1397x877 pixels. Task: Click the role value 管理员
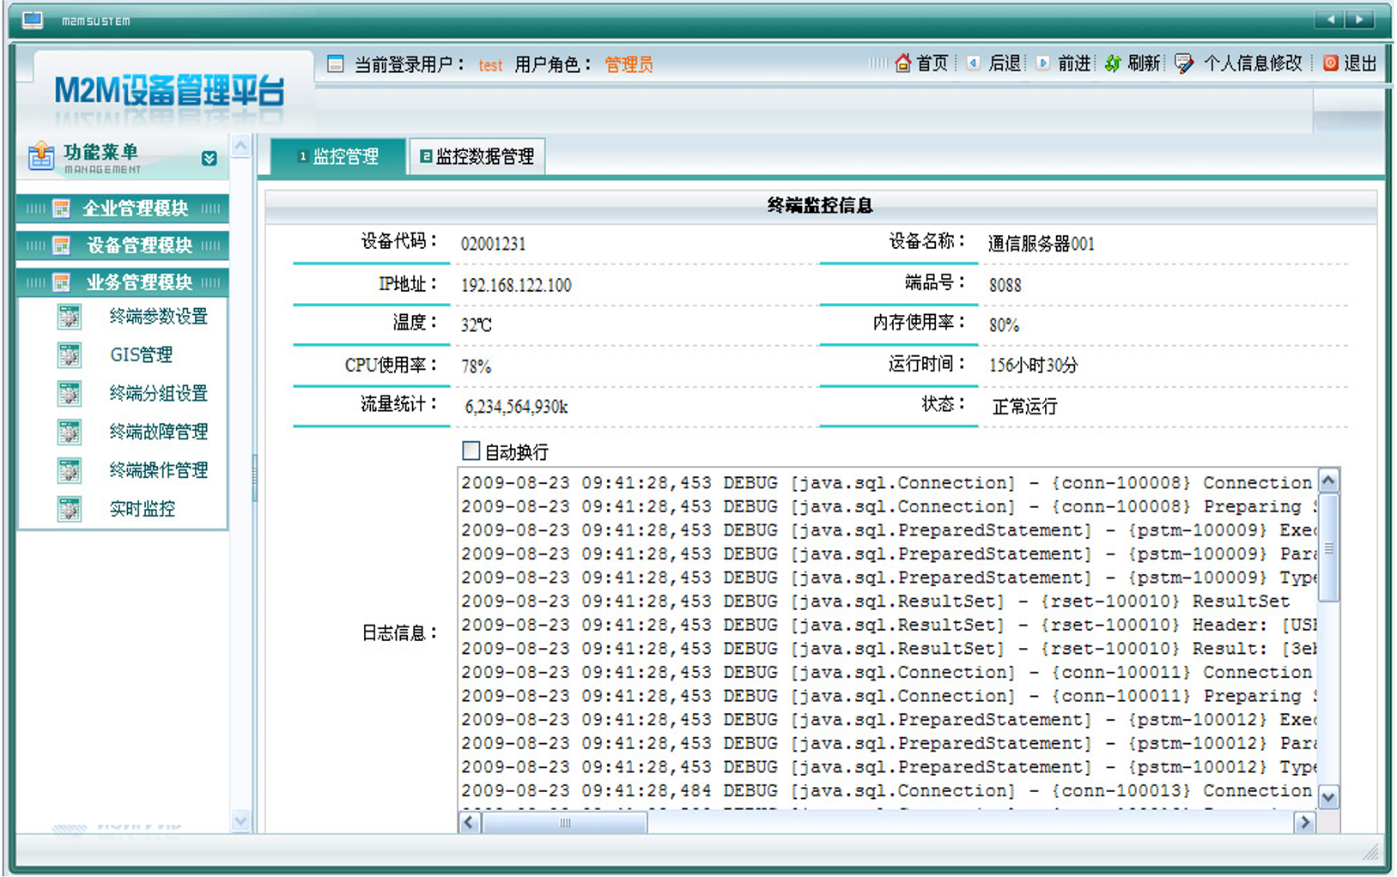629,64
